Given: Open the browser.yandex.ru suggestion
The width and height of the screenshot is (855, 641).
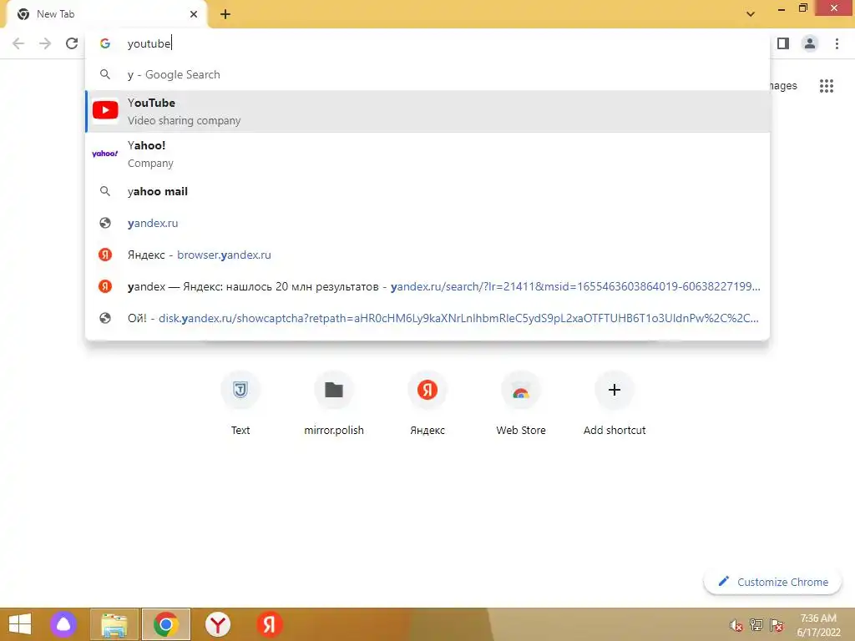Looking at the screenshot, I should click(427, 255).
